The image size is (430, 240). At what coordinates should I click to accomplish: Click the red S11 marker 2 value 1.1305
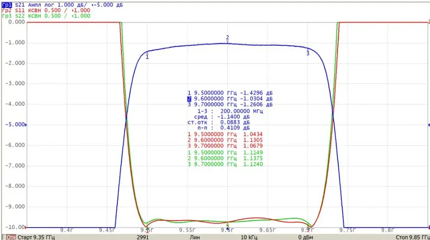[253, 140]
